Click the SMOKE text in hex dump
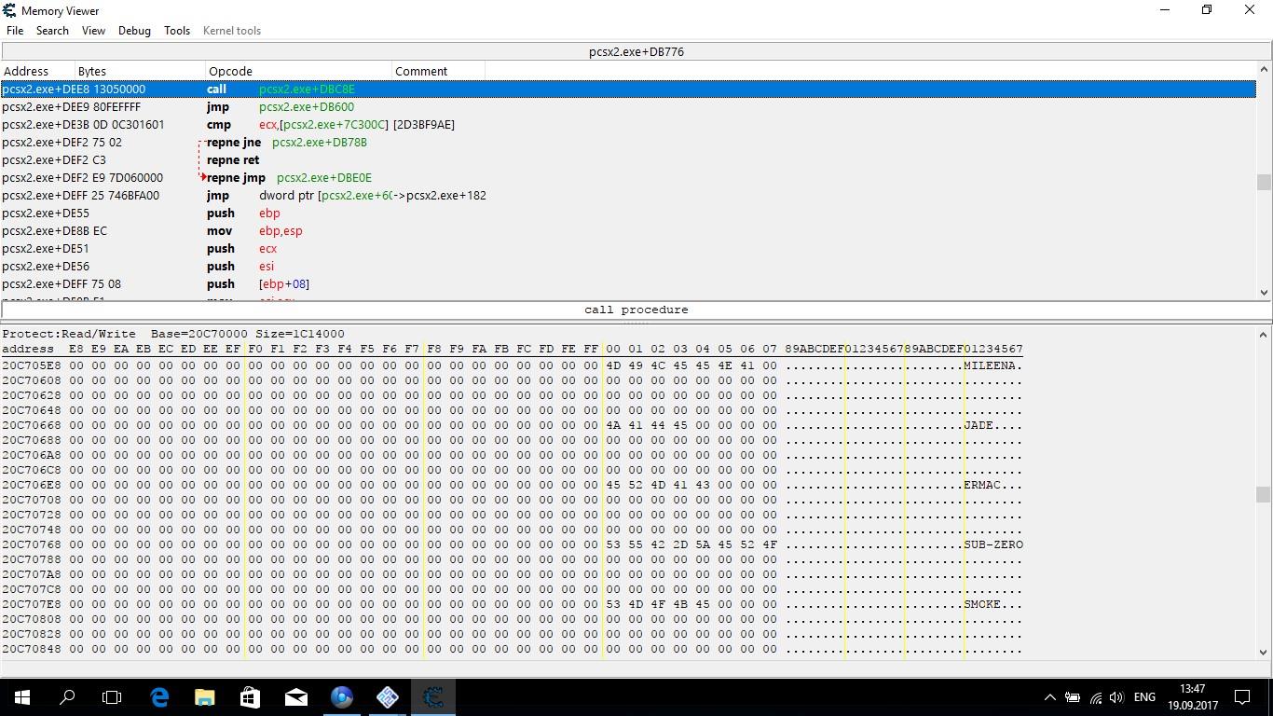The height and width of the screenshot is (716, 1273). [982, 604]
